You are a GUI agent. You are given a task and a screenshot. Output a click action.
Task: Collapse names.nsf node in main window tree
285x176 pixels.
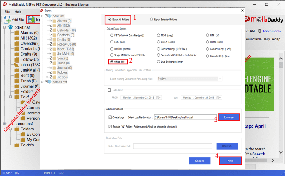(5, 124)
